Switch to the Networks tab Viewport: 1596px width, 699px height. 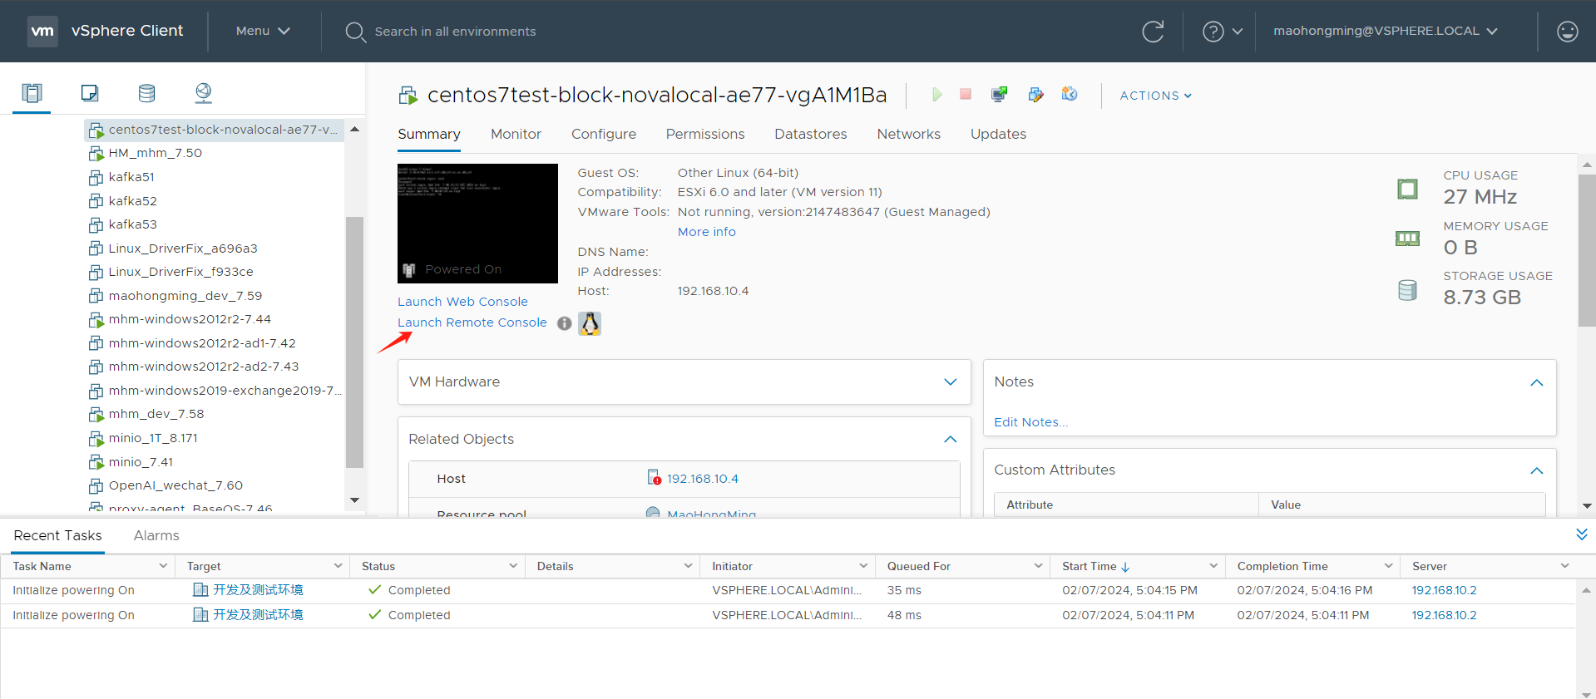pos(909,134)
